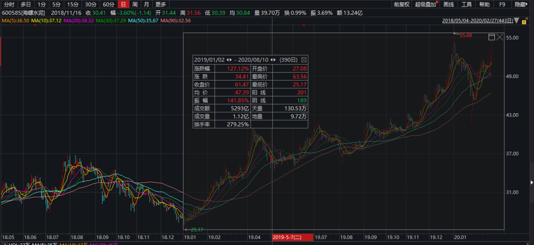Screen dimensions: 534x245
Task: Open the date range dropdown triangle
Action: 517,21
